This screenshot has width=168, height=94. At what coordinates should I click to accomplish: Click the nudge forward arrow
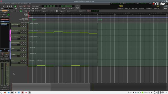click(90, 11)
